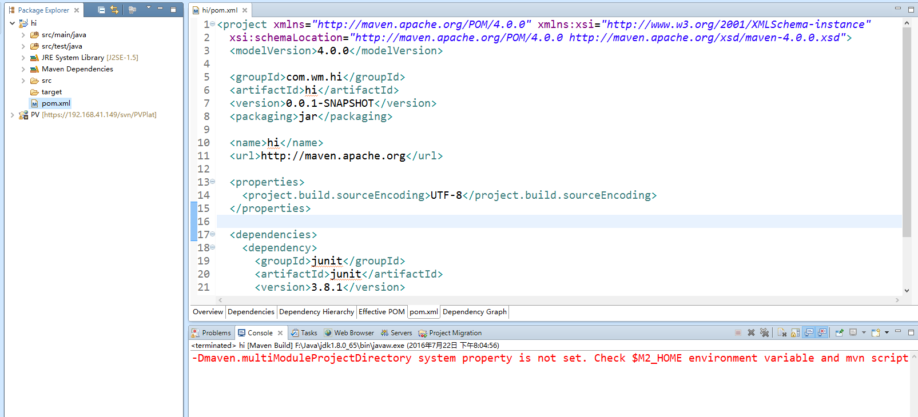Open the Dependency Graph tab
Viewport: 918px width, 417px height.
(475, 312)
